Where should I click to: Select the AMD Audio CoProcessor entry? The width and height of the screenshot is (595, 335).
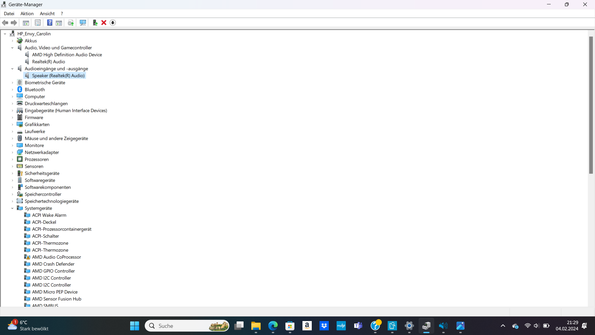56,257
